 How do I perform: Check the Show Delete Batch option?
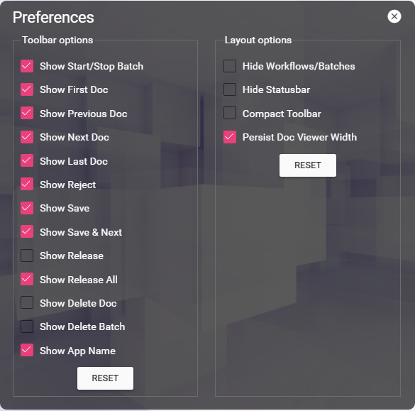[x=27, y=327]
